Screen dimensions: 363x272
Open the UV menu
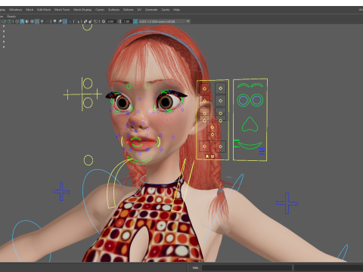coord(139,10)
